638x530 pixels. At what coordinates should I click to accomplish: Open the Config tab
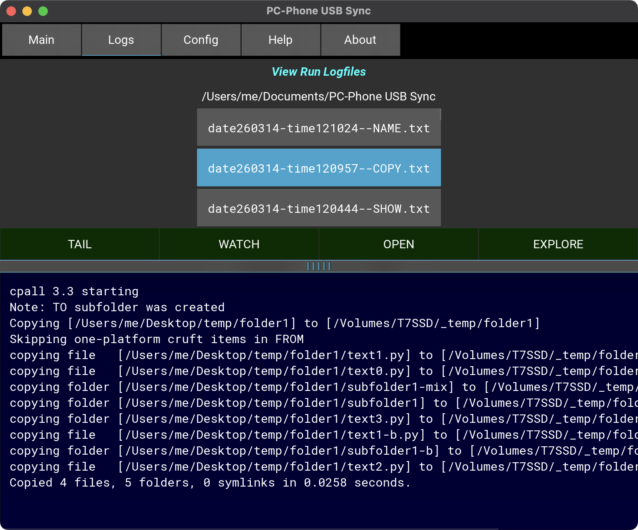[x=201, y=40]
